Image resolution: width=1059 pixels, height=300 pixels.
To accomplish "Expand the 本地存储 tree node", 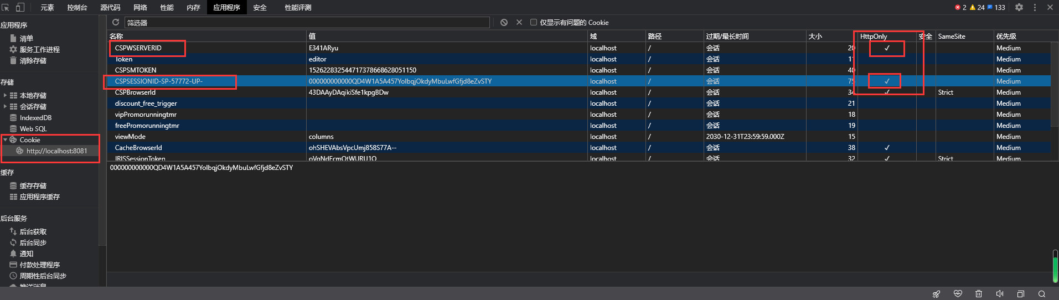I will pos(5,95).
